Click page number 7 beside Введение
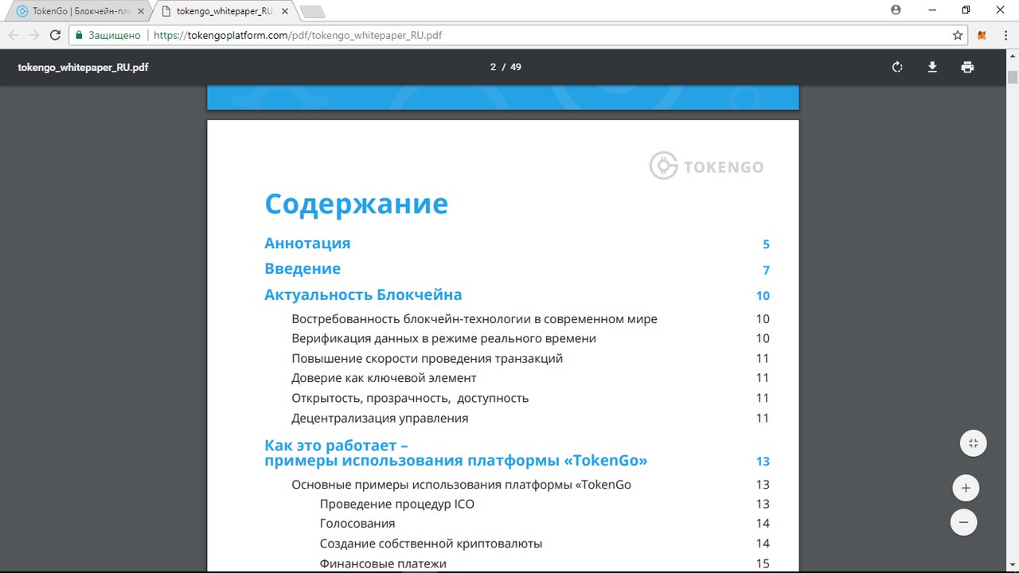Image resolution: width=1019 pixels, height=573 pixels. [x=766, y=270]
